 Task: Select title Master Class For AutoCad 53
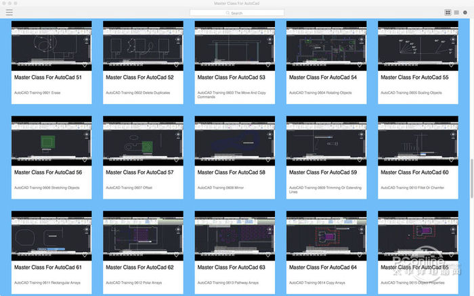click(231, 77)
